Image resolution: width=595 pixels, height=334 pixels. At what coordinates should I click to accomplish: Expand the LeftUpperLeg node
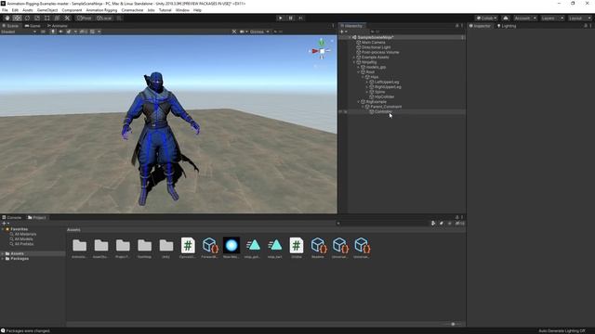point(366,82)
